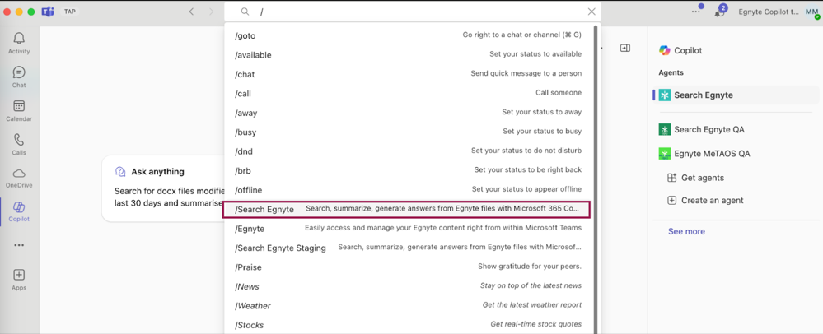Open settings and more ellipsis at top
This screenshot has height=334, width=823.
(x=696, y=12)
